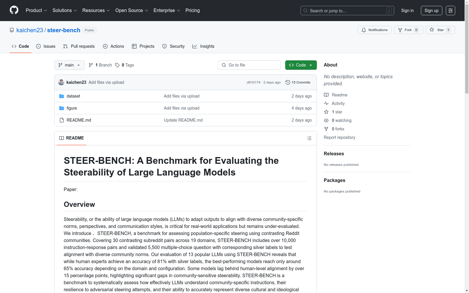The width and height of the screenshot is (469, 293).
Task: Open the Packages heading link
Action: pyautogui.click(x=334, y=180)
